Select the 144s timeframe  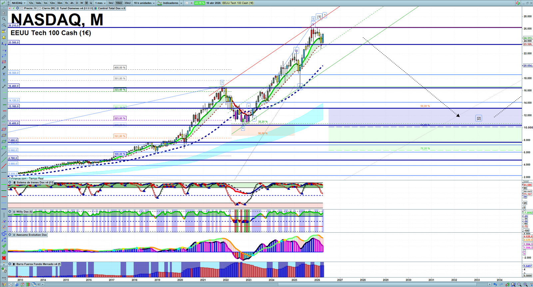pyautogui.click(x=38, y=3)
